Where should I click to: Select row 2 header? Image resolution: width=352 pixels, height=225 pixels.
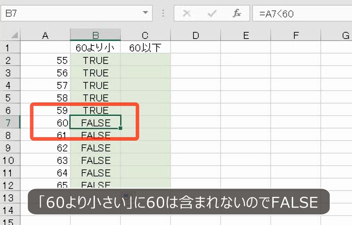[x=10, y=60]
